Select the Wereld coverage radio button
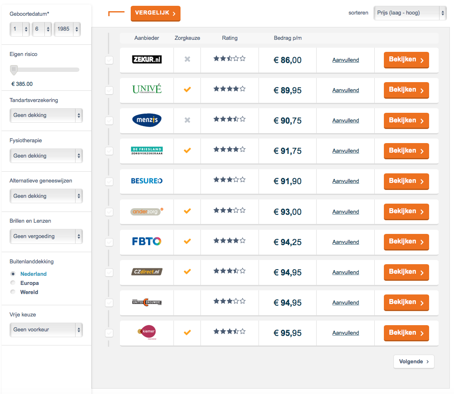Viewport: 454px width, 394px height. [x=13, y=292]
